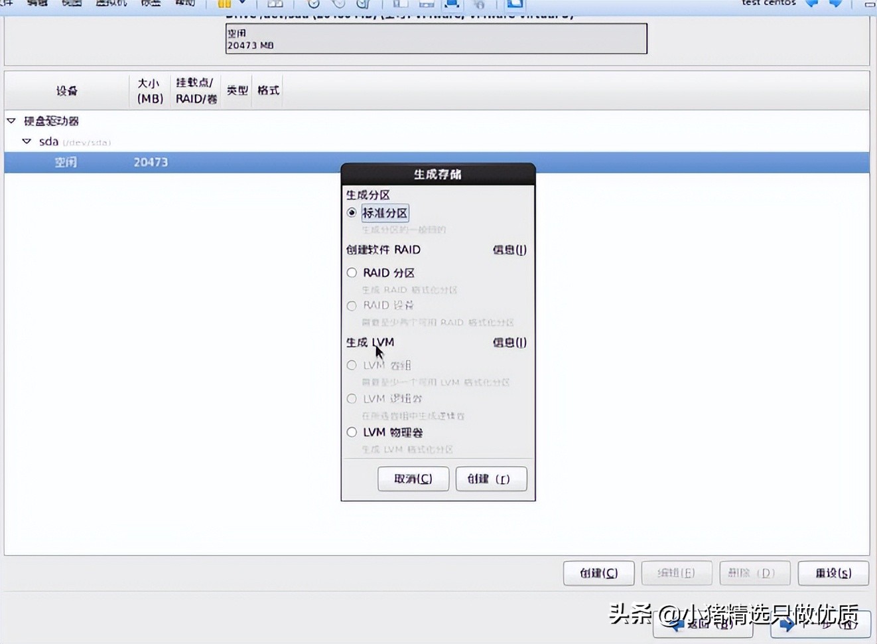Open the 虚拟机 menu
Screen dimensions: 877x644
[x=109, y=3]
